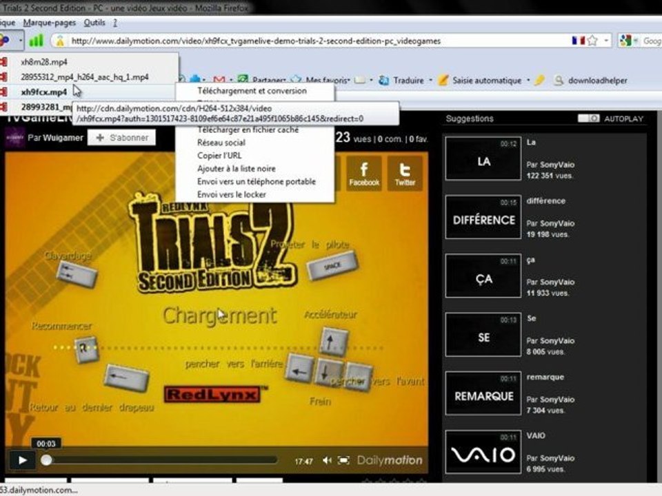The height and width of the screenshot is (496, 662).
Task: Click Par SonyVaio under the 'VAIO' title
Action: point(550,458)
